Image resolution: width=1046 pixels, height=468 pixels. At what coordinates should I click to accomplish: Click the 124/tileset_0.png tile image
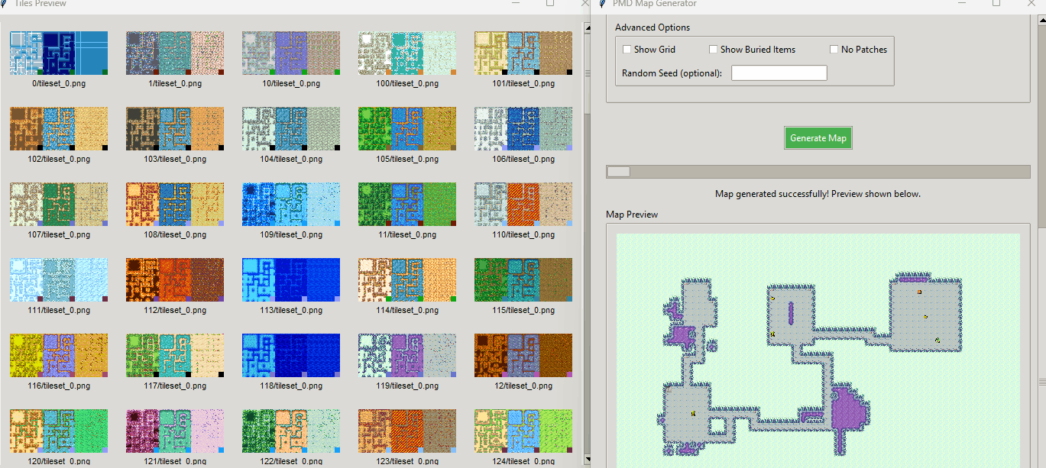click(x=523, y=431)
